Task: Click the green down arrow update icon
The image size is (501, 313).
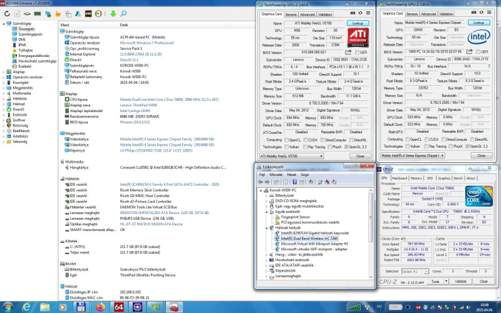Action: [x=113, y=14]
